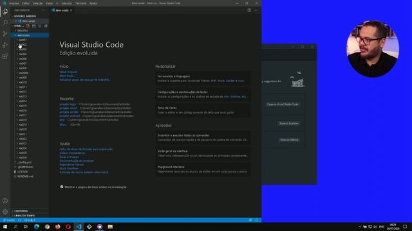Click the 'Stack Overflow' help link

(69, 168)
